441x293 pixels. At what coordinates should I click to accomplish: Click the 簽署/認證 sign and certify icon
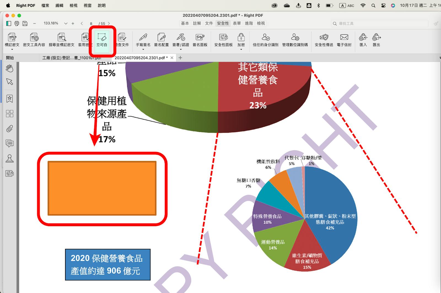181,37
